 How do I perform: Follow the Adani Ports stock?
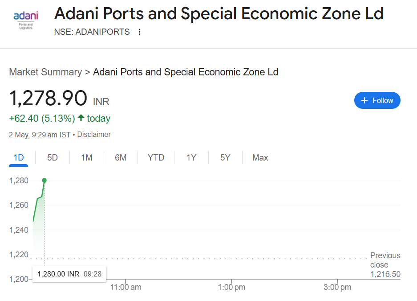pyautogui.click(x=377, y=100)
